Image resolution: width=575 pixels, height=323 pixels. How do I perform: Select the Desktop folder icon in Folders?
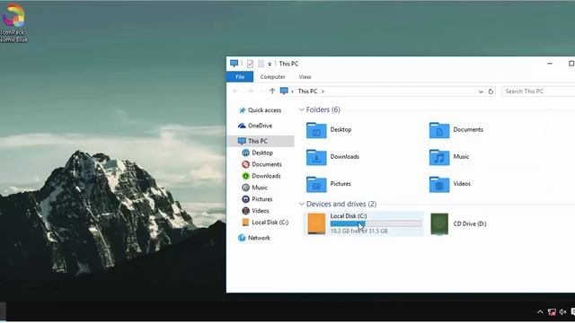[x=316, y=130]
